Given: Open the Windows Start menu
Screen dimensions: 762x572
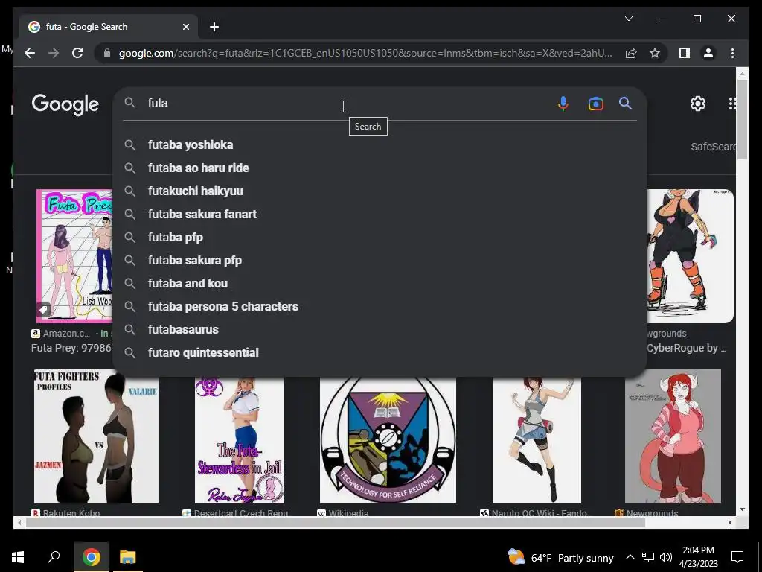Looking at the screenshot, I should (x=18, y=557).
